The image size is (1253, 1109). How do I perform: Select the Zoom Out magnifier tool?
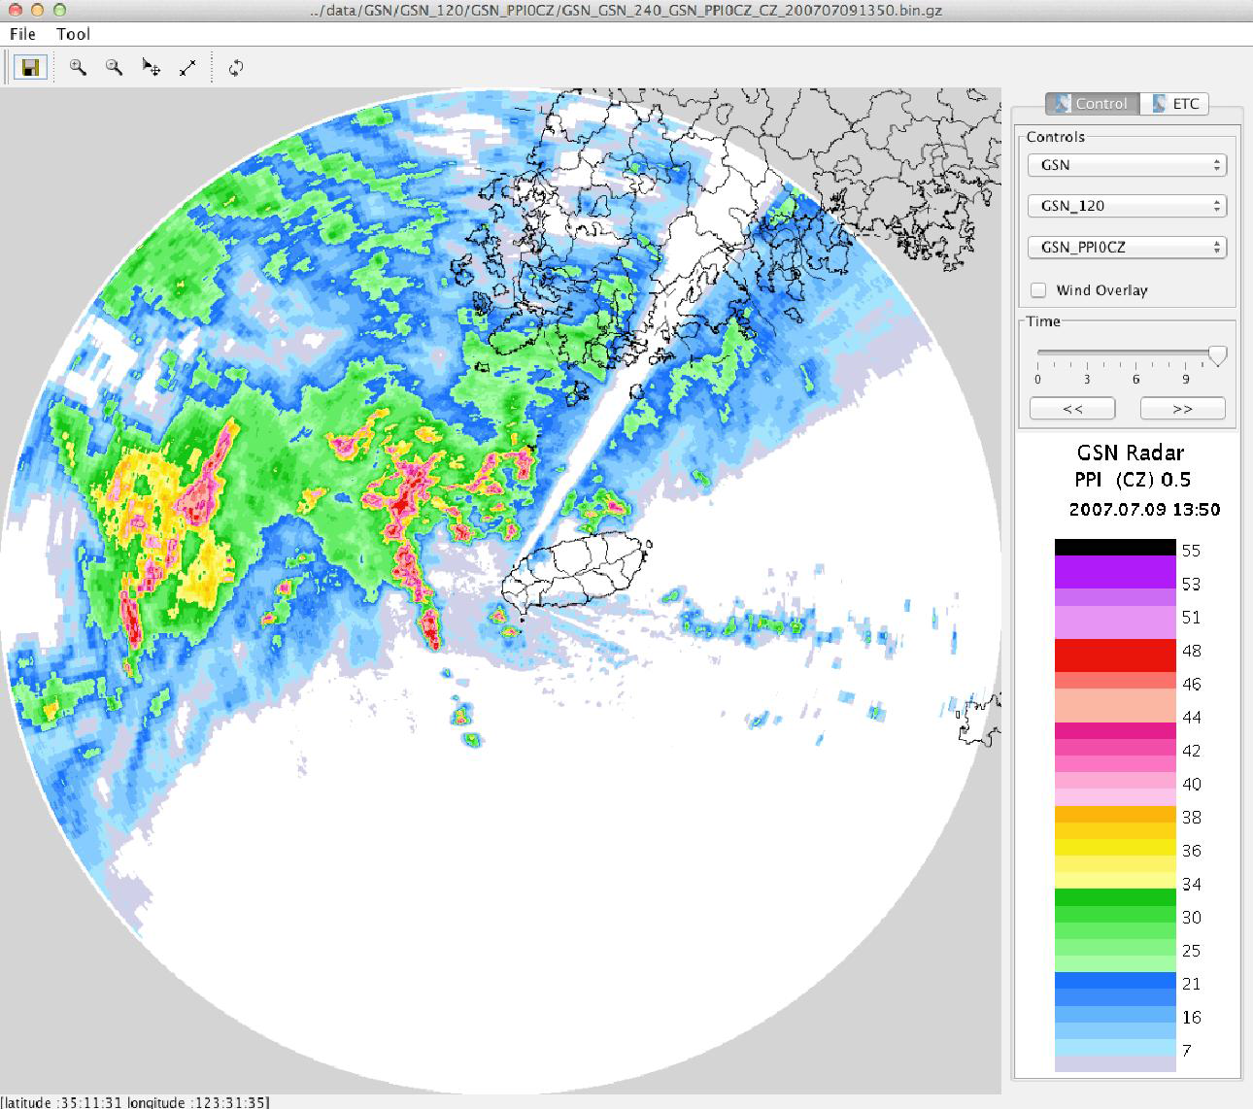(115, 68)
